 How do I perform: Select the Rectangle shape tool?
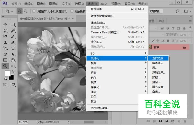pos(5,60)
